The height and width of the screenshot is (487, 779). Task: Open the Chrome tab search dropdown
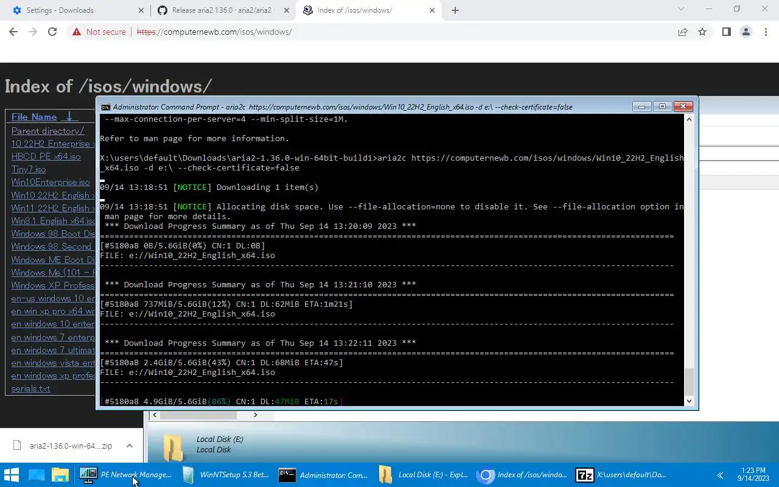pos(682,9)
